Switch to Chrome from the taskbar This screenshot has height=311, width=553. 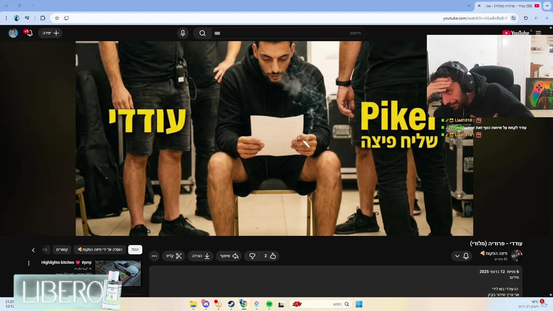click(244, 304)
